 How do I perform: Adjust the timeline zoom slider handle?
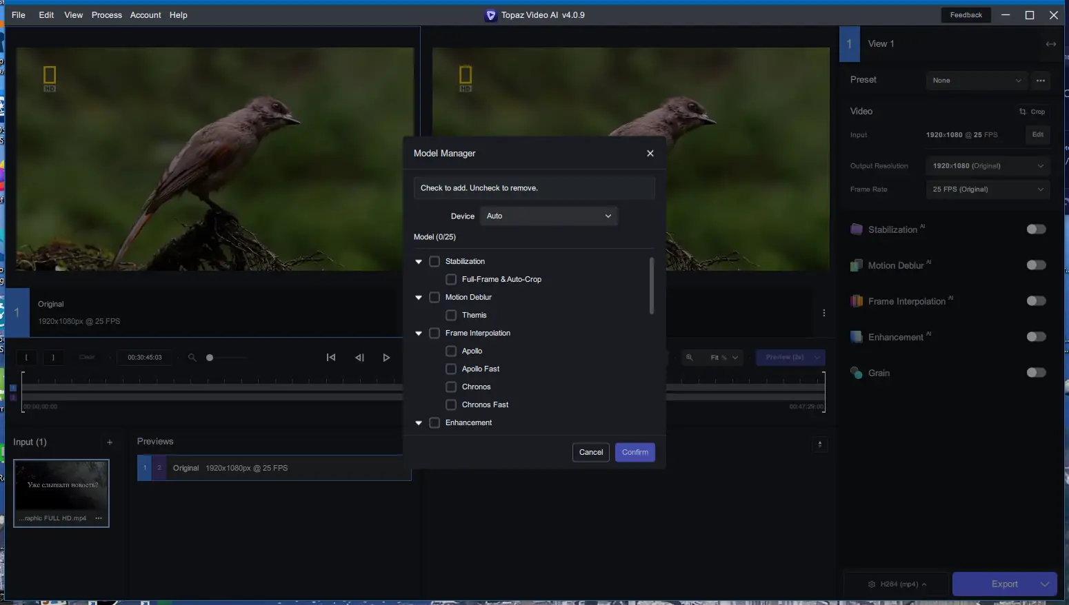click(210, 358)
